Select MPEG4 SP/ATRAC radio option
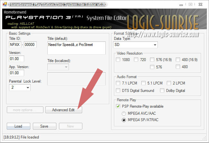The width and height of the screenshot is (209, 143). pyautogui.click(x=124, y=120)
